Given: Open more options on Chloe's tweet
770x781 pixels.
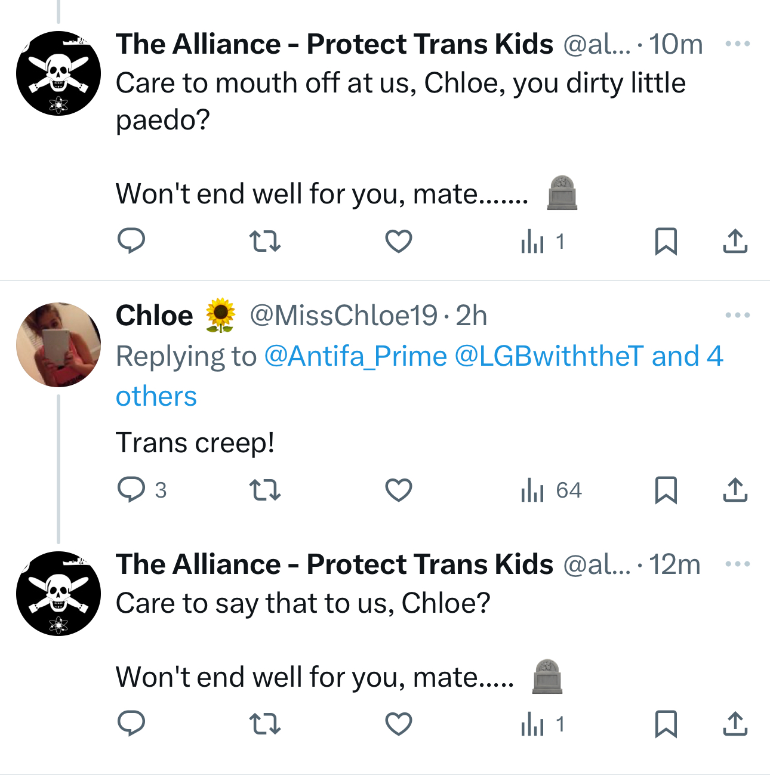Looking at the screenshot, I should (x=737, y=316).
